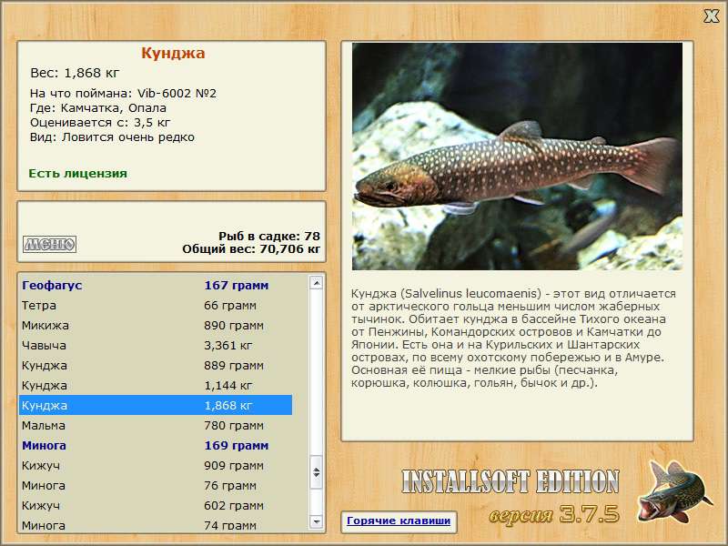
Task: Select Минога 76 грамм row
Action: coord(156,485)
